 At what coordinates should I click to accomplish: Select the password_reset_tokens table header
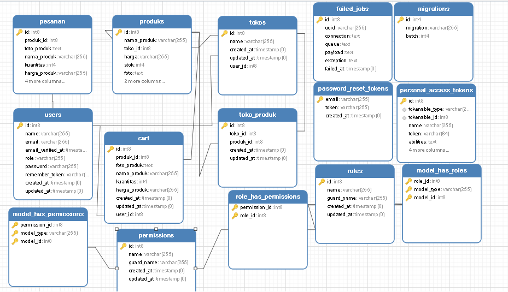point(353,89)
